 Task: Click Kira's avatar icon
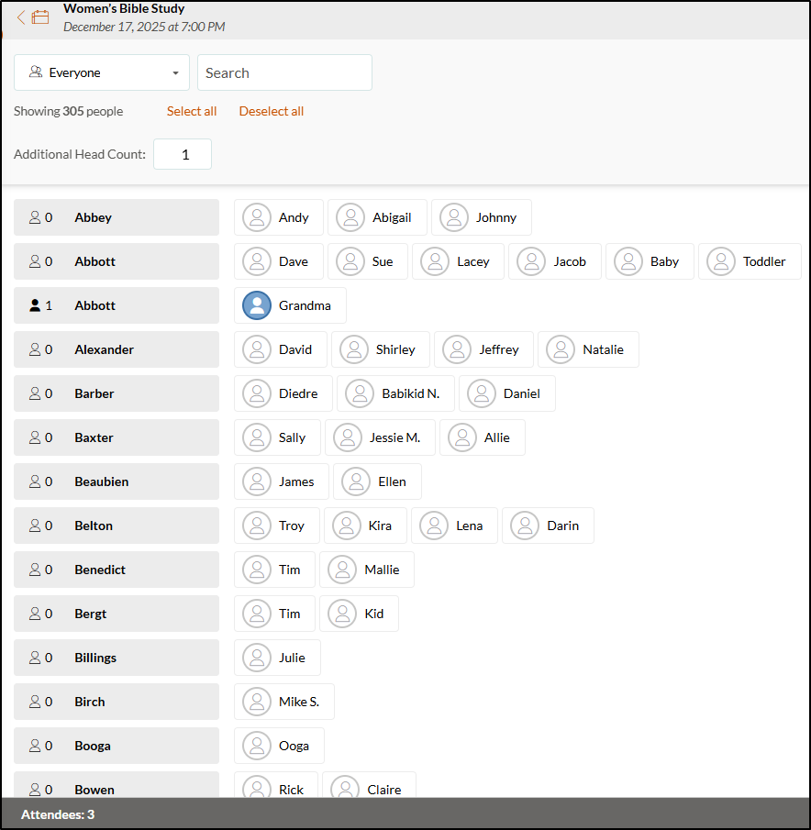(347, 526)
